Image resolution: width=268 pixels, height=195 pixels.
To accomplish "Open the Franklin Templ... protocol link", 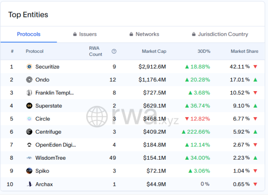I will (55, 93).
